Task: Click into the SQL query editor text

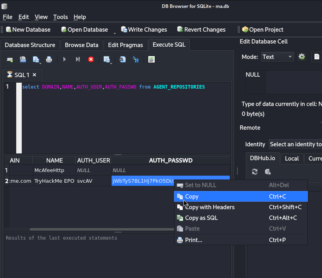Action: [114, 87]
